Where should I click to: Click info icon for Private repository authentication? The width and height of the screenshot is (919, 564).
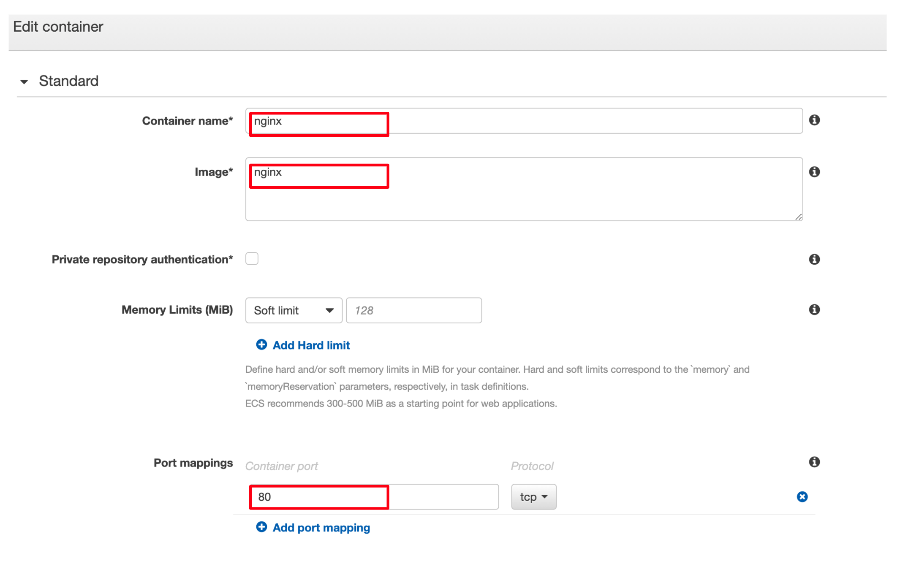tap(814, 259)
